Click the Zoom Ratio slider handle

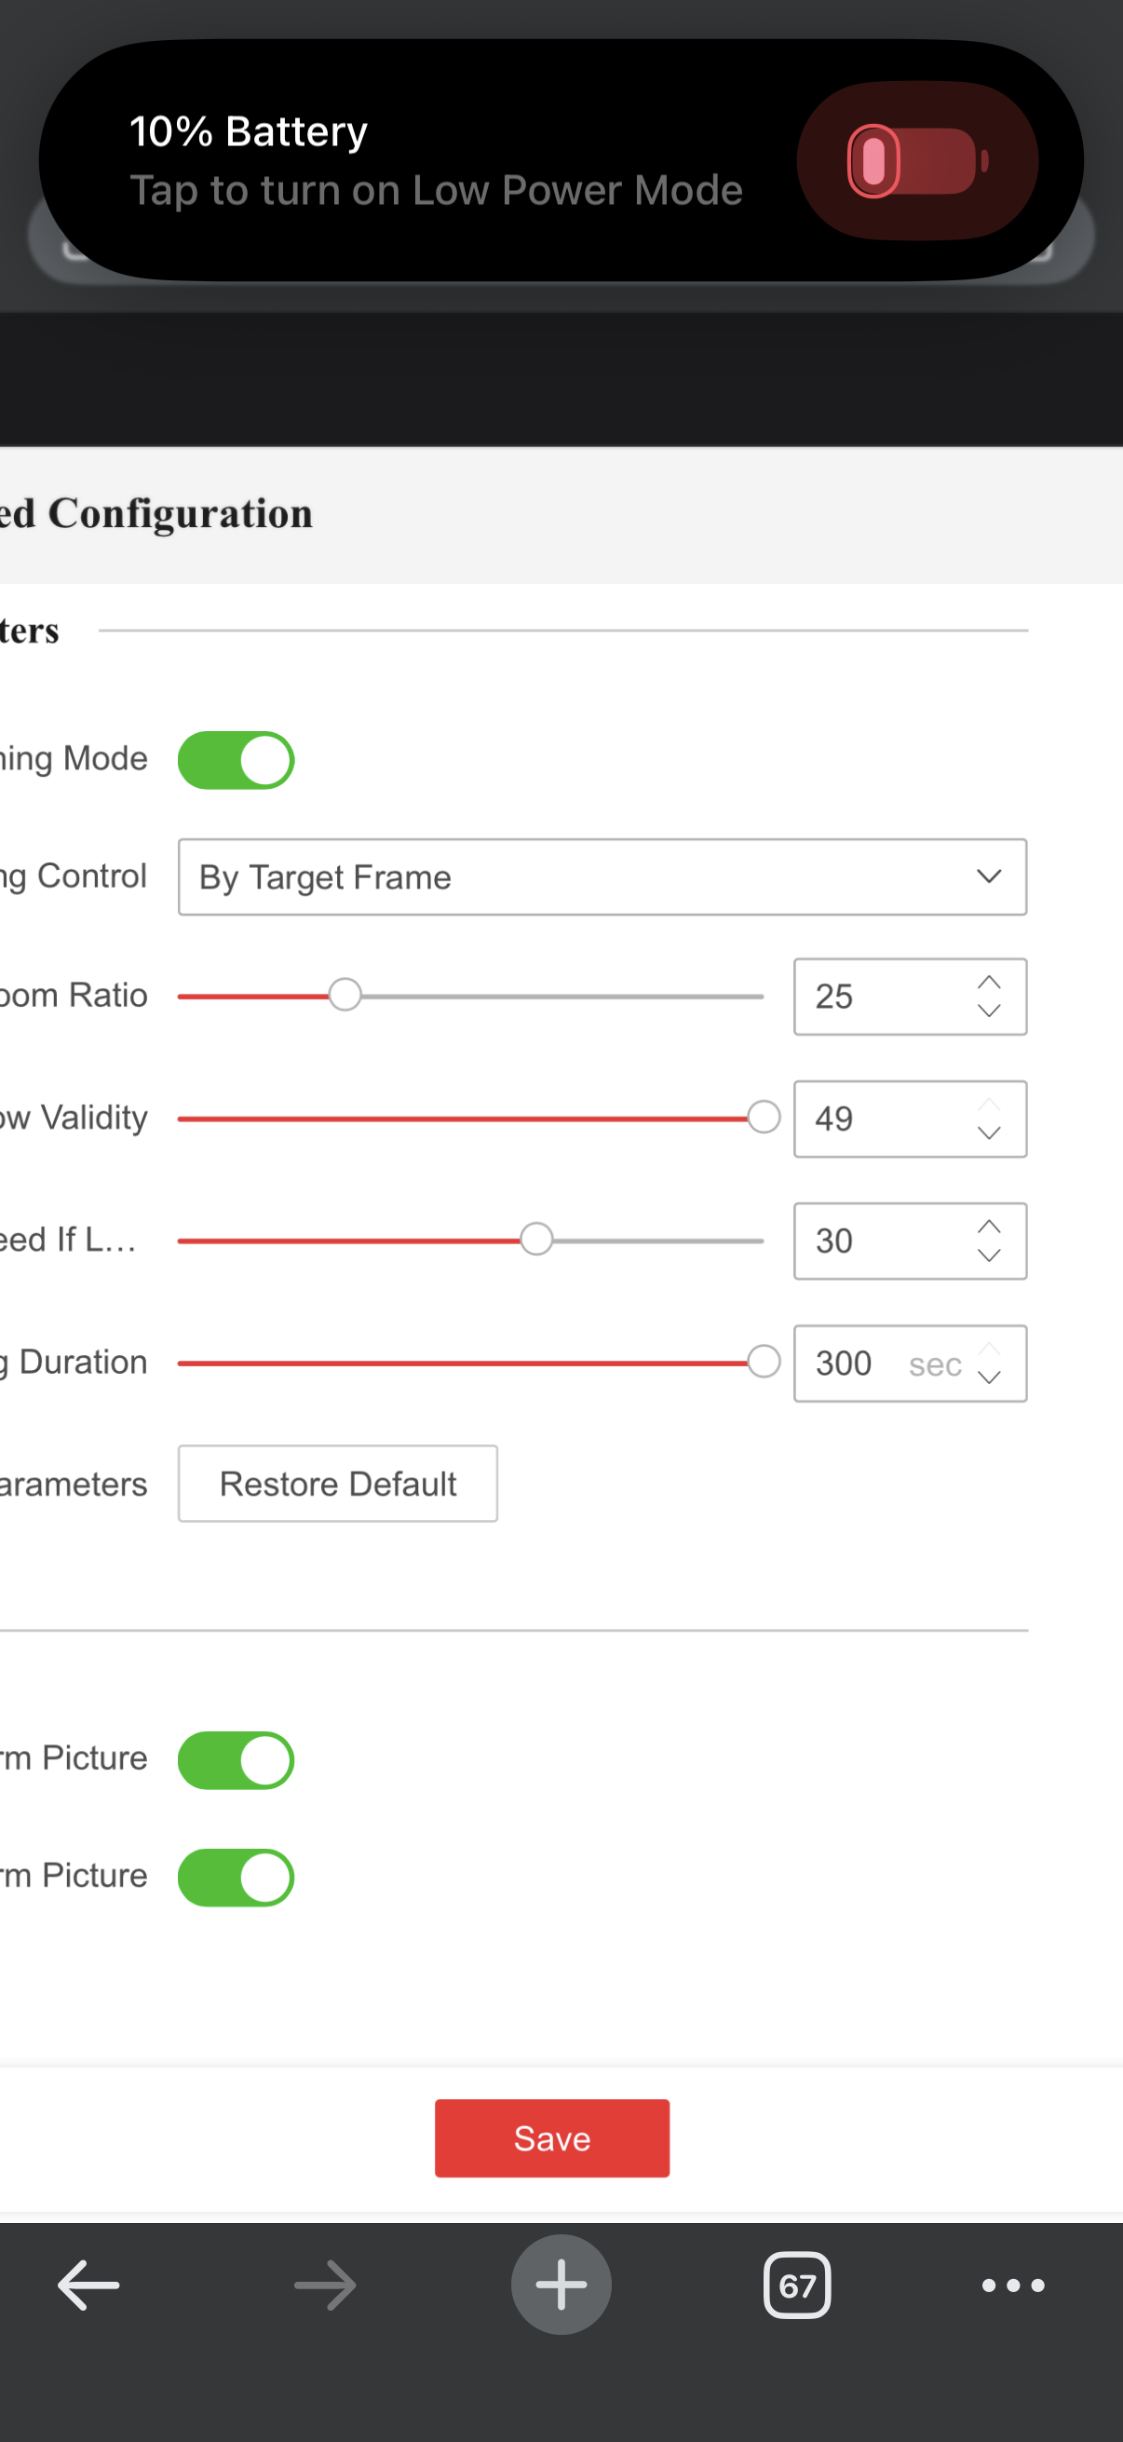click(x=345, y=996)
